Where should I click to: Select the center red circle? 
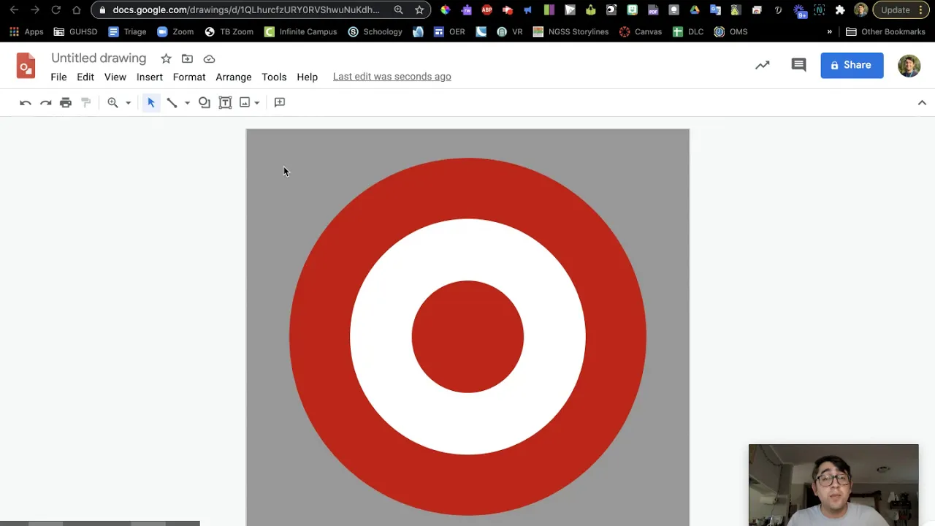click(x=467, y=337)
